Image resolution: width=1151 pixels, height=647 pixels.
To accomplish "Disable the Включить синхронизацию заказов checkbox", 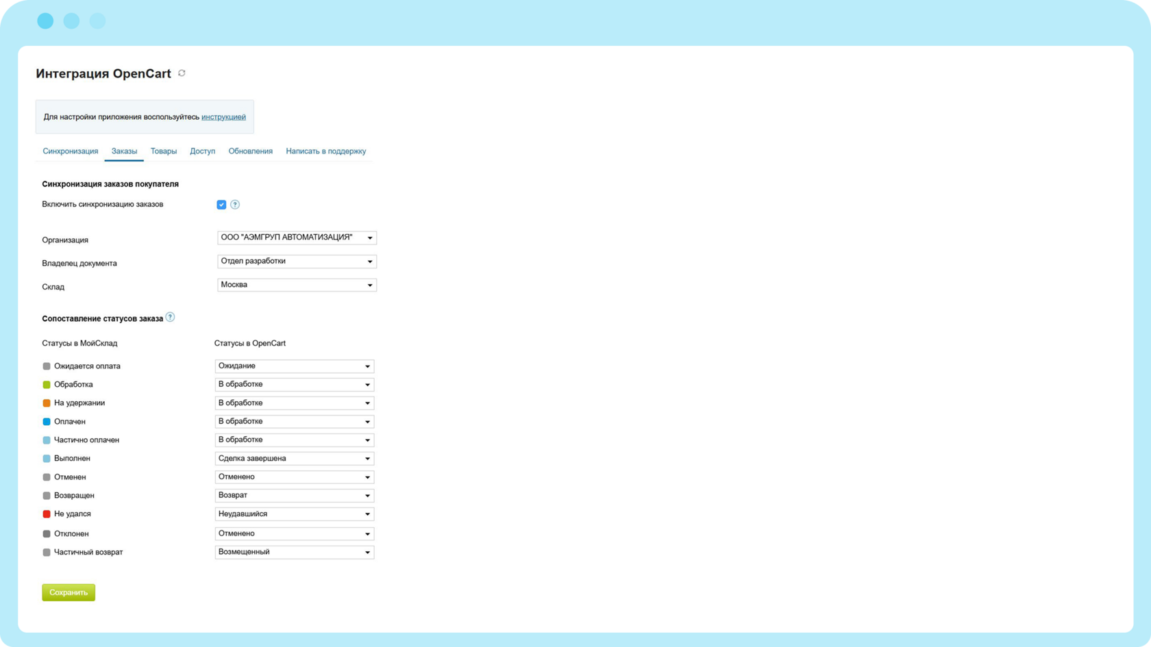I will pos(221,205).
